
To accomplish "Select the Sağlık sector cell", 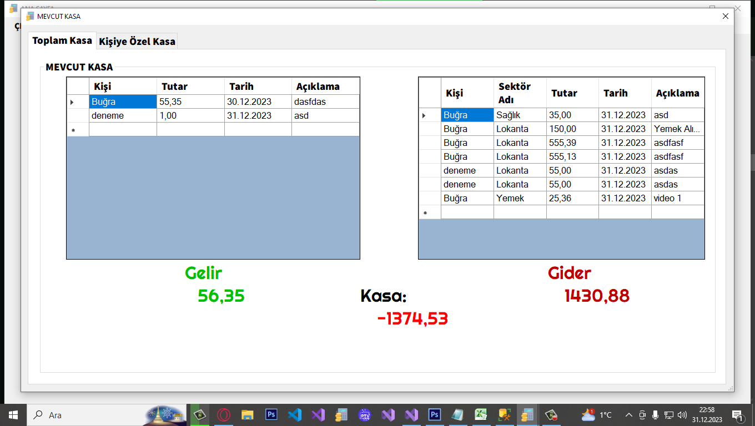I will coord(520,115).
